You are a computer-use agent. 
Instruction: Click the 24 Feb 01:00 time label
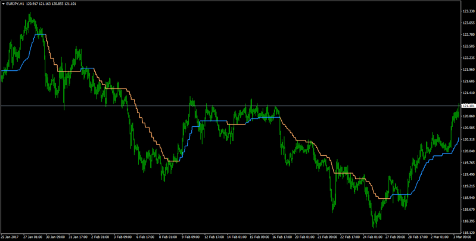tap(372, 237)
